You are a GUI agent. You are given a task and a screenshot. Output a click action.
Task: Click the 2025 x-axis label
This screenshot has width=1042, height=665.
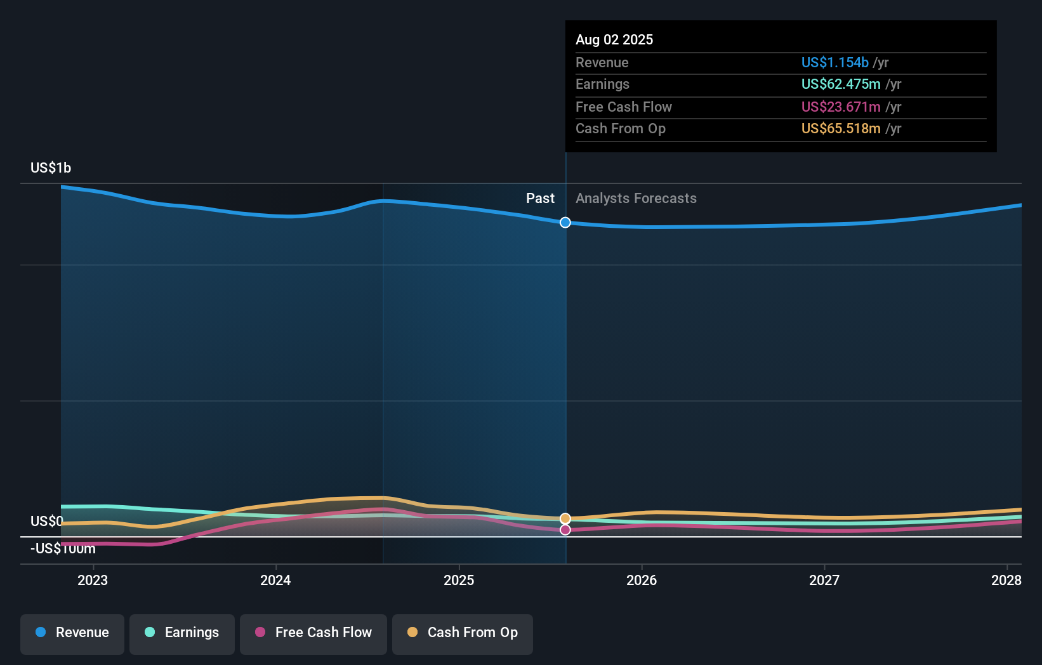459,580
